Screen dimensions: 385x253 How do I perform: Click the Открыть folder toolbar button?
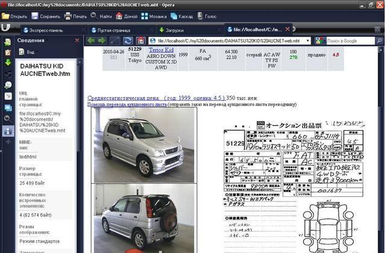pyautogui.click(x=14, y=16)
